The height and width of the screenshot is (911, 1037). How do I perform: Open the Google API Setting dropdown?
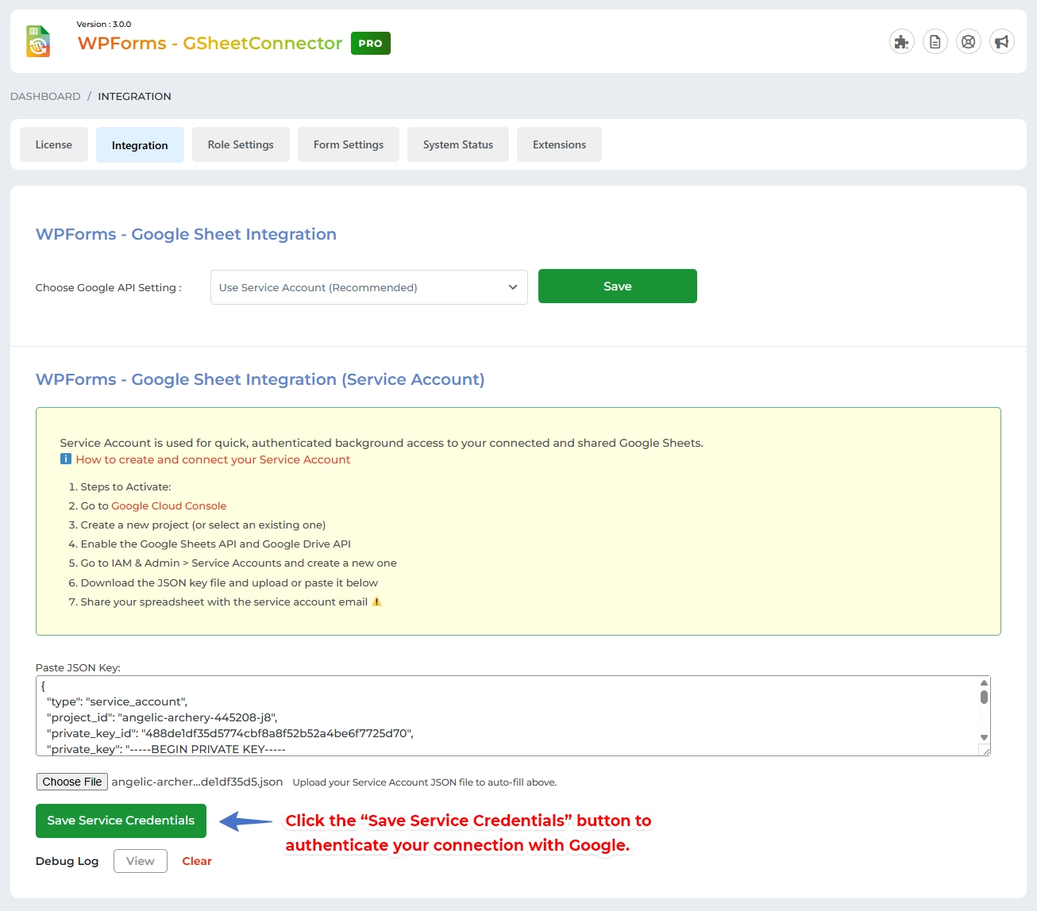[368, 287]
